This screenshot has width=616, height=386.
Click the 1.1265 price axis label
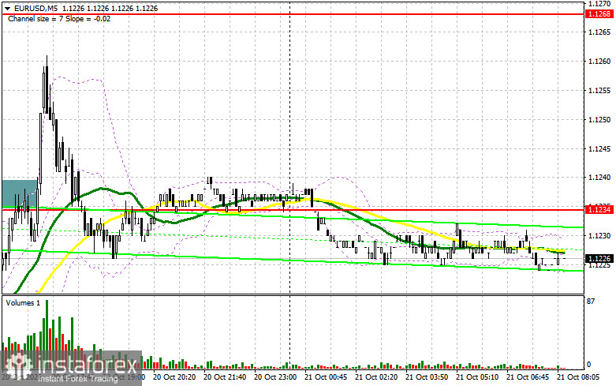(599, 32)
